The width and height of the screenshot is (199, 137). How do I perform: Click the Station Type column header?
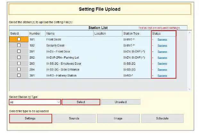coord(137,34)
